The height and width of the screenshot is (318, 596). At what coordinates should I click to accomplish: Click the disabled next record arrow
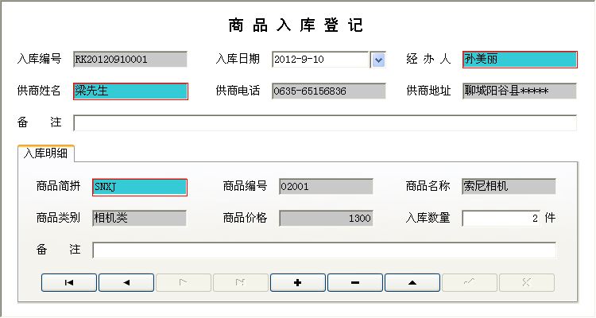coord(184,283)
